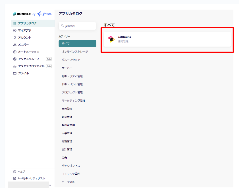Click the Beta badge beside アクセスグループ
The height and width of the screenshot is (188, 239).
pyautogui.click(x=49, y=59)
